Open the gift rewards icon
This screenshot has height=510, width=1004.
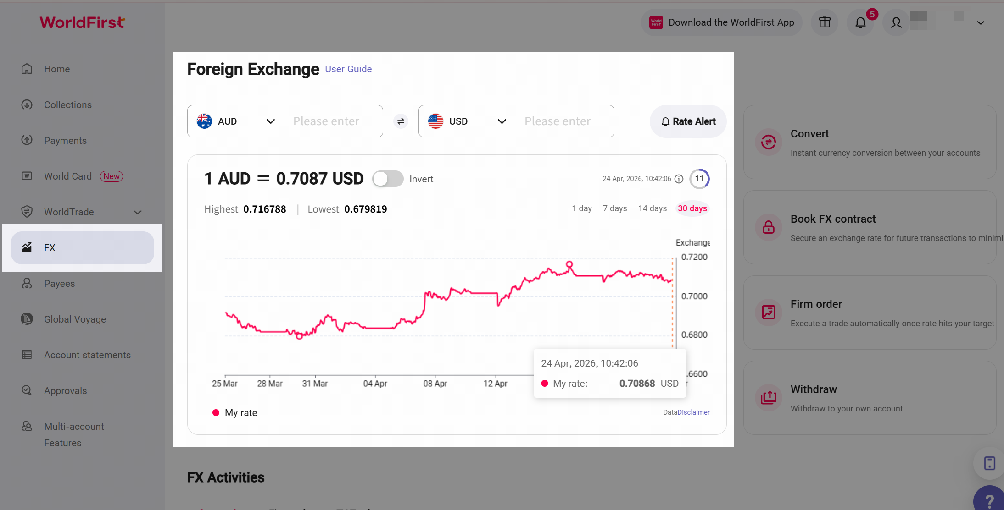(x=825, y=22)
